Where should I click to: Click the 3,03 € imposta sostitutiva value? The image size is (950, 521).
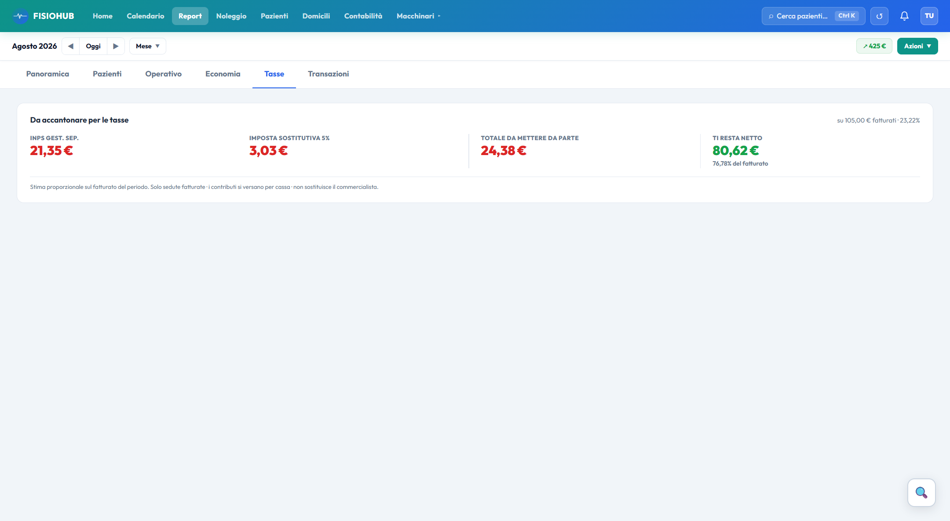268,151
